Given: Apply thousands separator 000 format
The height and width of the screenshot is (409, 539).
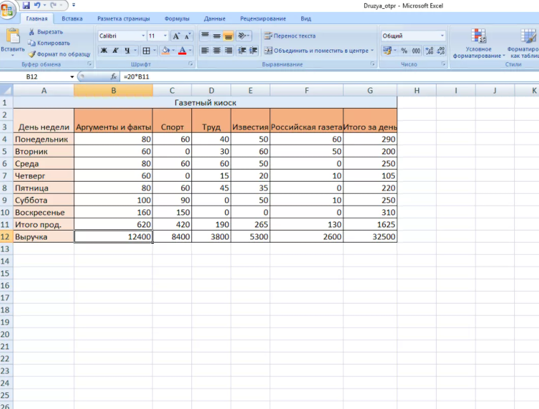Looking at the screenshot, I should [x=416, y=51].
